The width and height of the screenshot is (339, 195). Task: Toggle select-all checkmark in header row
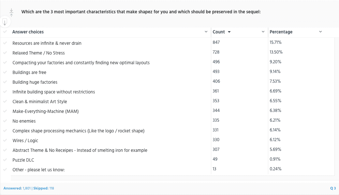(x=5, y=32)
